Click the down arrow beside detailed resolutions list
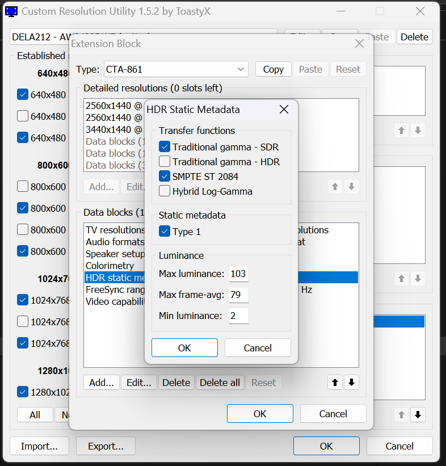 tap(352, 186)
